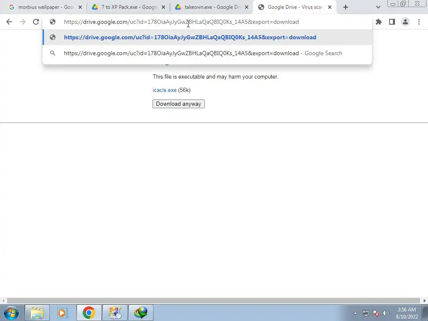Launch Windows Media Player from taskbar
Screen dimensions: 428x321
click(x=63, y=313)
